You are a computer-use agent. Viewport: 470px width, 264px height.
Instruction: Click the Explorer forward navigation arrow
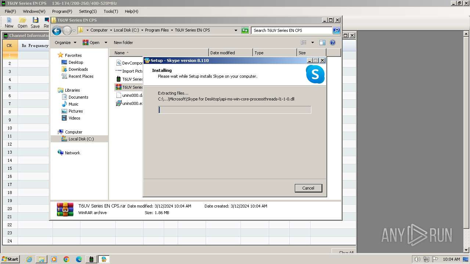(67, 30)
